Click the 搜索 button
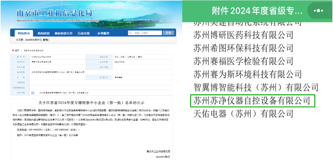 pyautogui.click(x=169, y=33)
